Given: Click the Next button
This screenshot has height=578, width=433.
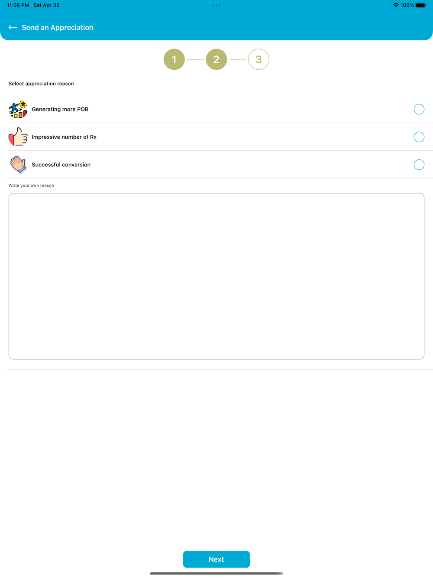Looking at the screenshot, I should point(216,559).
